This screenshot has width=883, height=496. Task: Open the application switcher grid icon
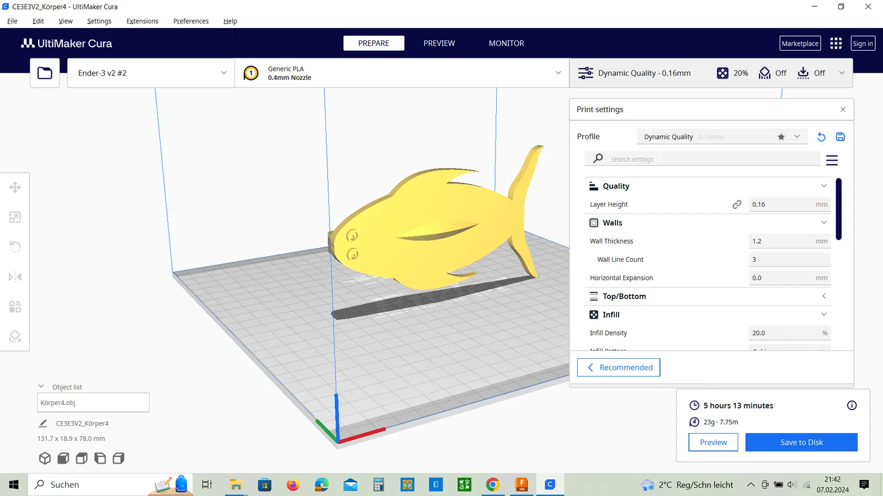pos(836,44)
